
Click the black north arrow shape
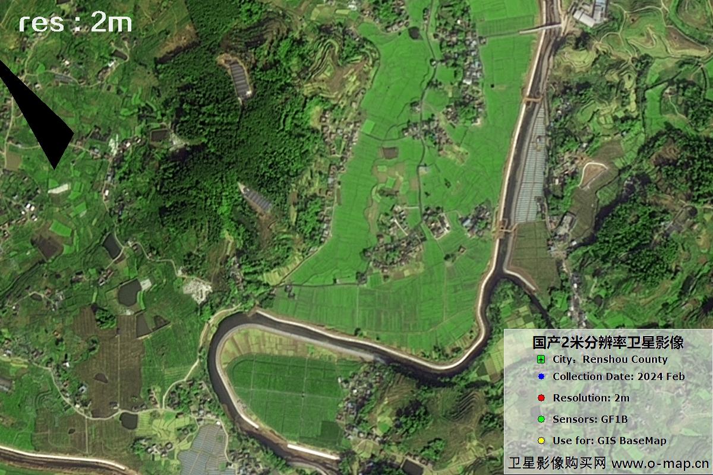[42, 119]
